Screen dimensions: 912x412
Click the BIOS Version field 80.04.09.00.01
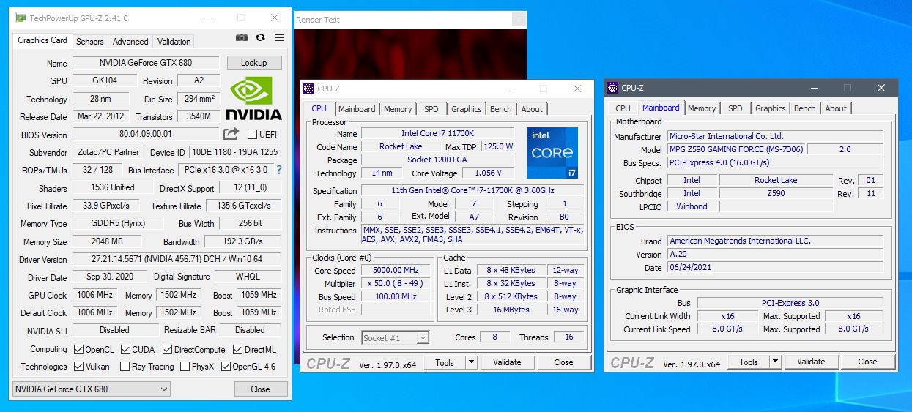(146, 135)
